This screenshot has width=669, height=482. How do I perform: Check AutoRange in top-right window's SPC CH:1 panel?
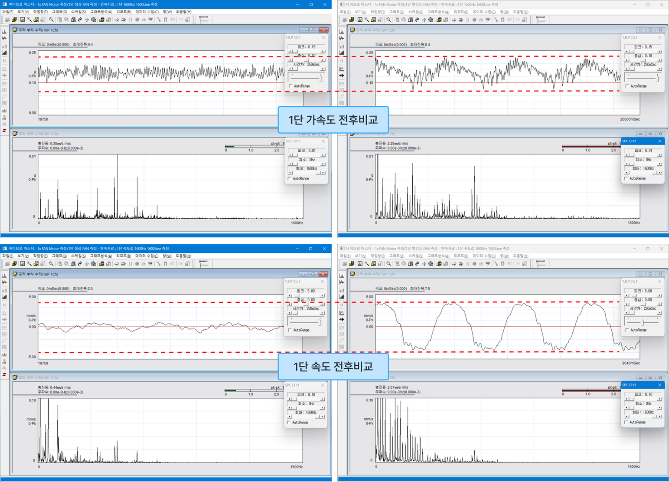click(626, 178)
